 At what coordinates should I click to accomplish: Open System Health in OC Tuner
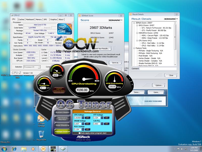tap(62, 112)
